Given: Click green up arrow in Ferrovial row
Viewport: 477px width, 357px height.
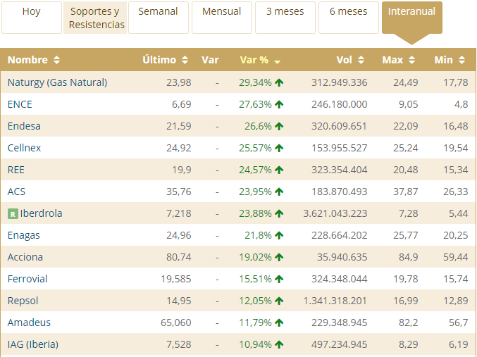Looking at the screenshot, I should pos(279,279).
